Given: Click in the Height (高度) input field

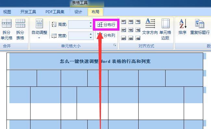Looking at the screenshot, I should [79, 25].
